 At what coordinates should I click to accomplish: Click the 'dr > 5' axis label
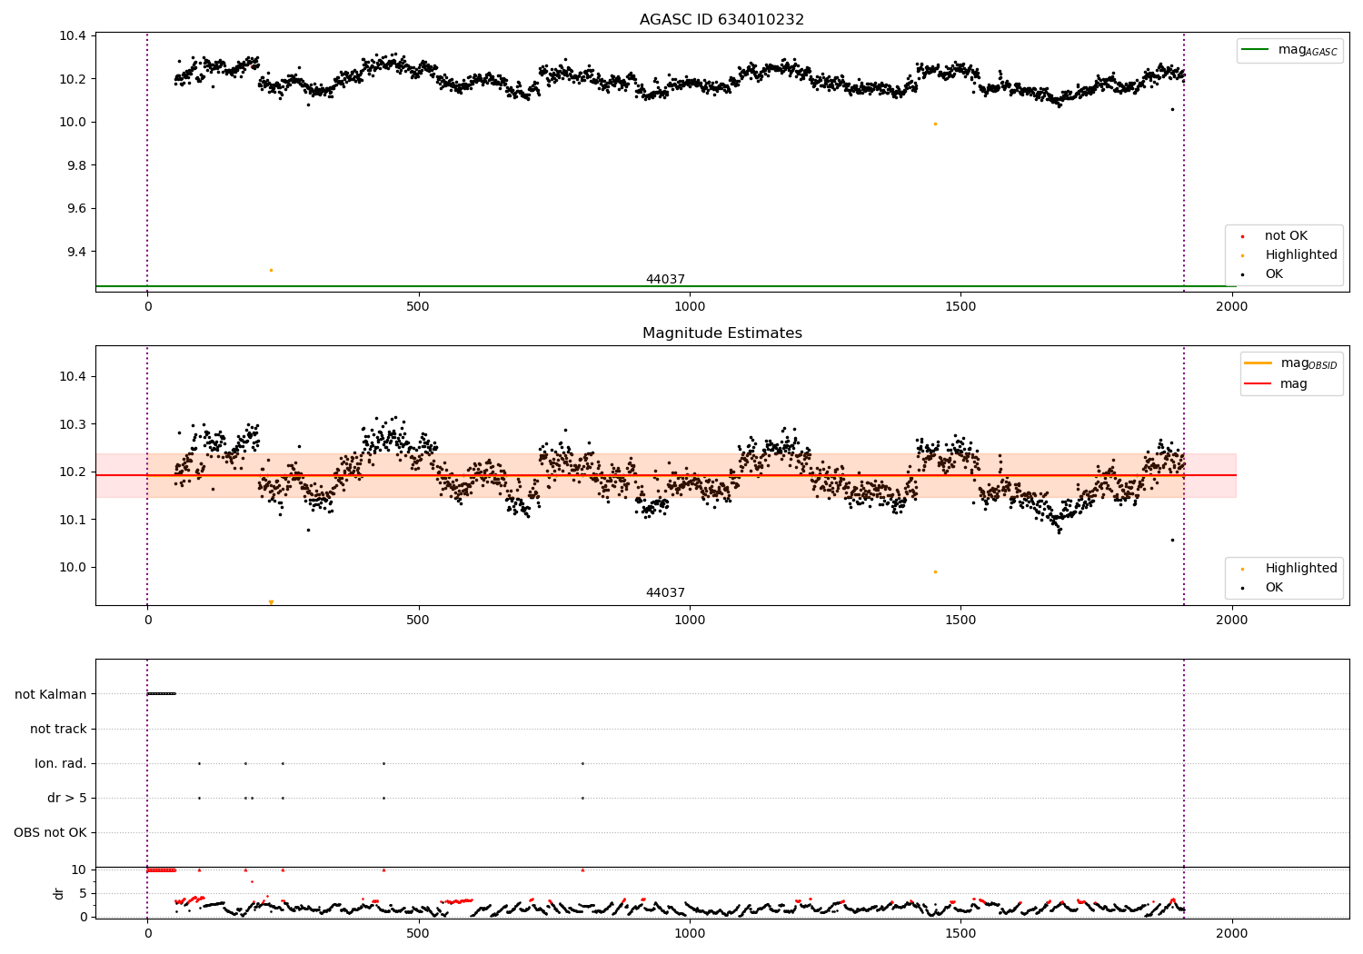pos(67,798)
